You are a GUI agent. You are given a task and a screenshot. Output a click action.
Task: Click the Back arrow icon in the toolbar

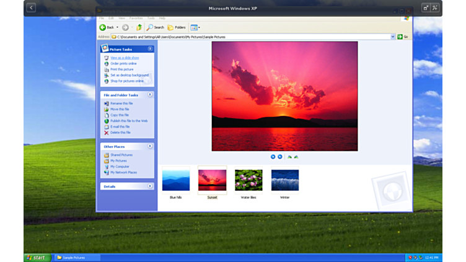pos(103,27)
